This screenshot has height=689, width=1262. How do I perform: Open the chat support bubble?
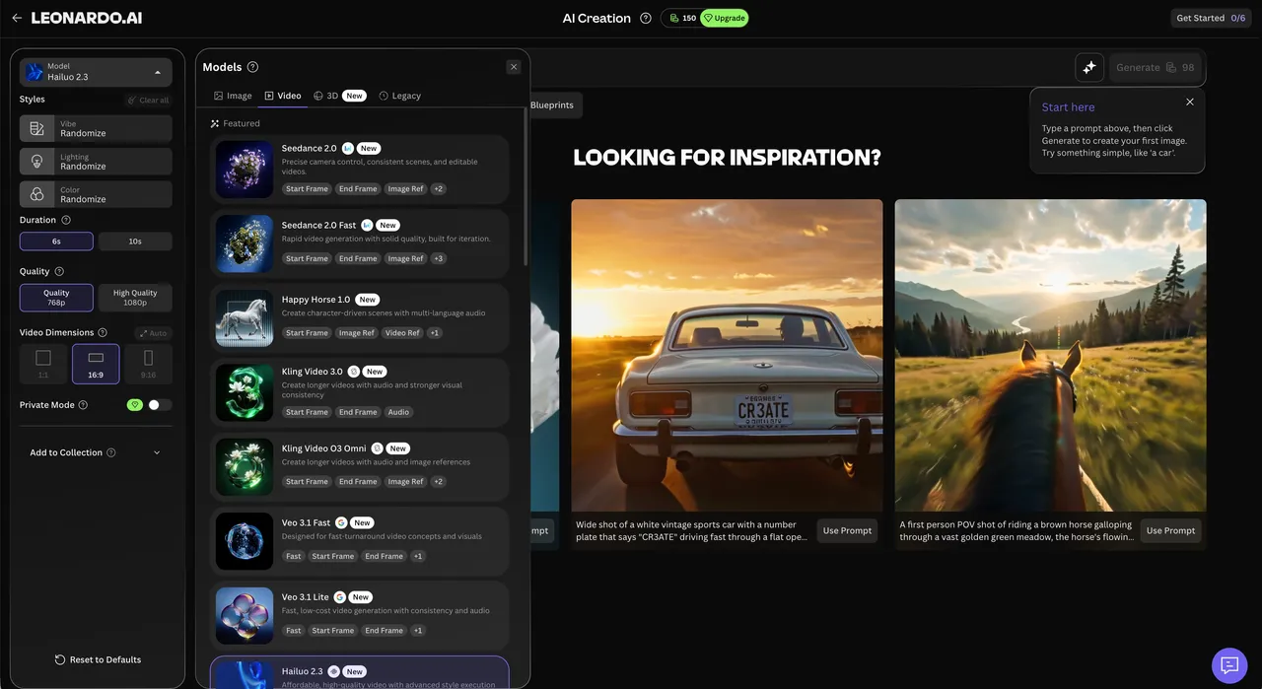point(1229,665)
